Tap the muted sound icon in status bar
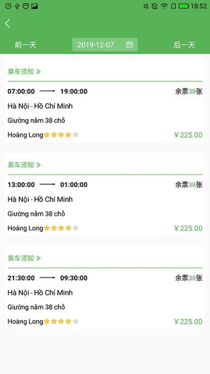 point(146,6)
